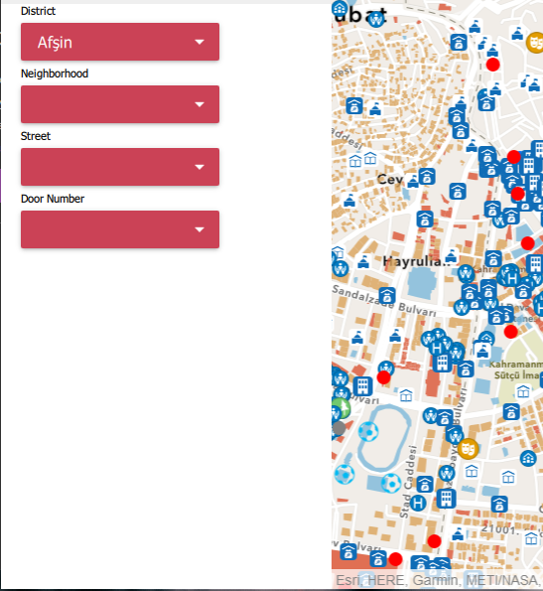
Task: Click the soccer ball marker nearest Stad Caddesi label
Action: [392, 483]
